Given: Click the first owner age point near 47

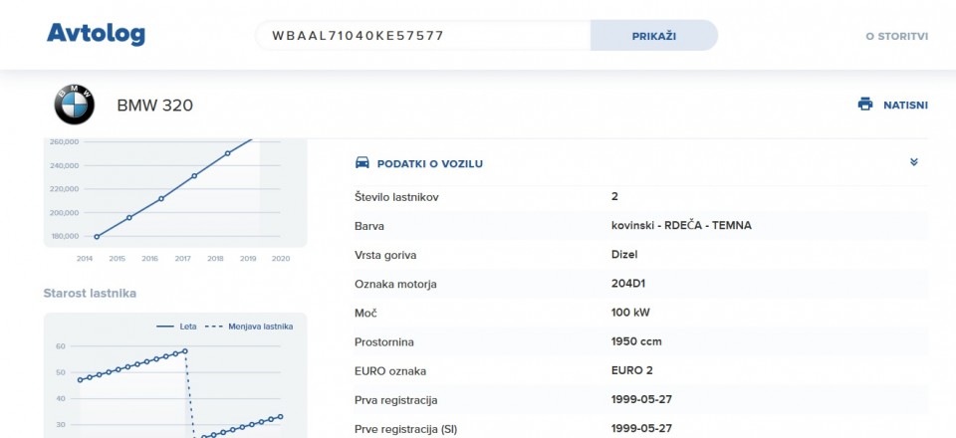Looking at the screenshot, I should (x=80, y=380).
